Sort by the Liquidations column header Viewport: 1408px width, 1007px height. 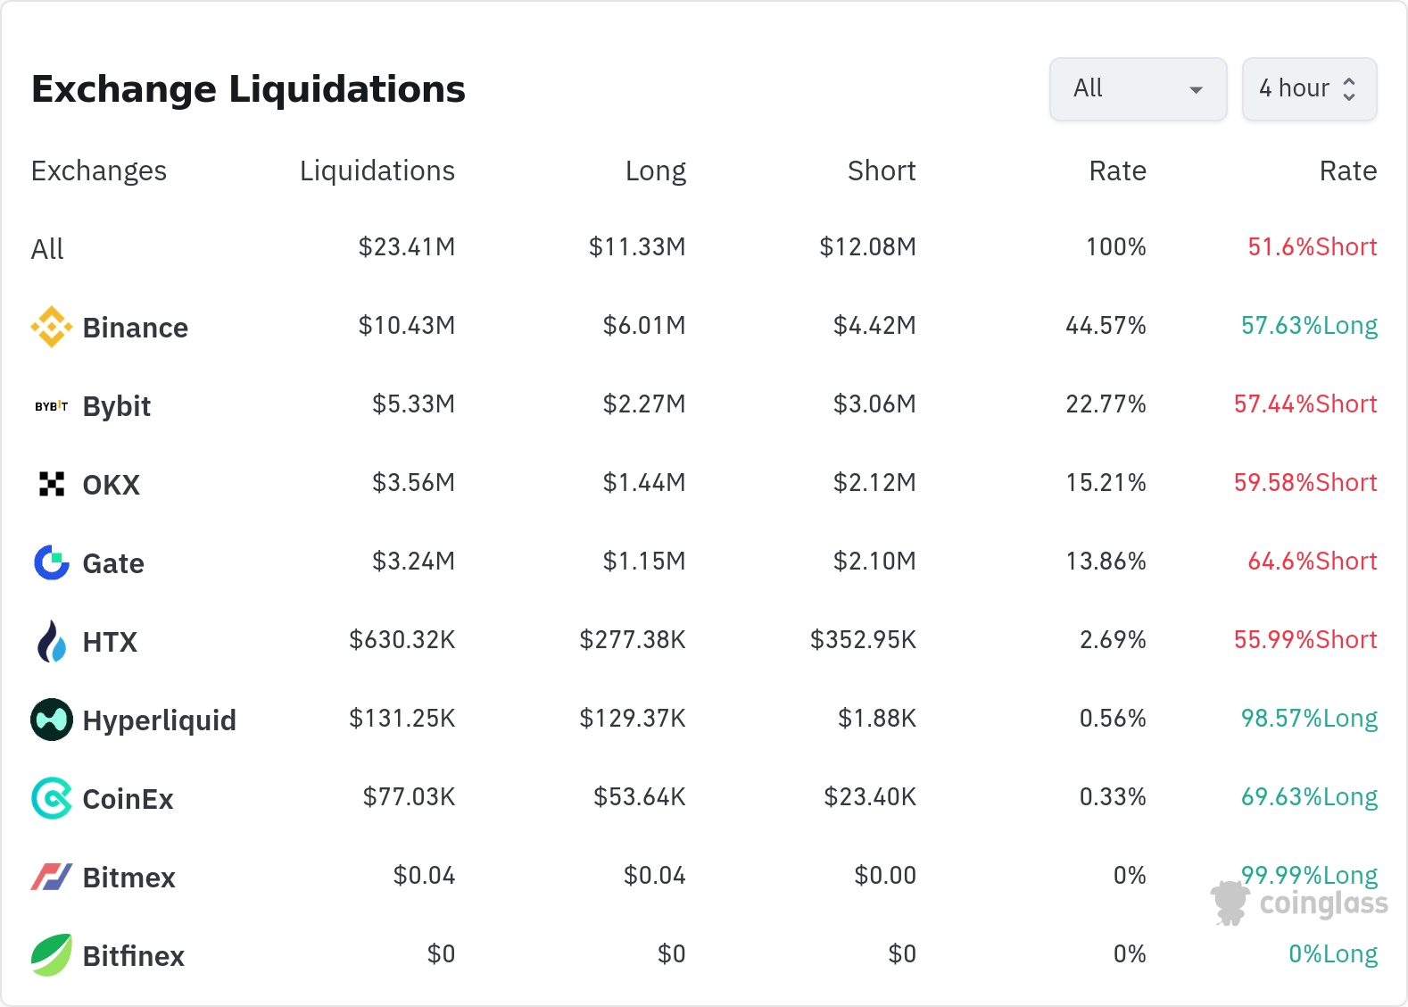[x=377, y=171]
